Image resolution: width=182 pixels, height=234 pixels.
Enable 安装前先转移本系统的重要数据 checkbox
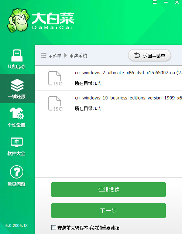[54, 228]
